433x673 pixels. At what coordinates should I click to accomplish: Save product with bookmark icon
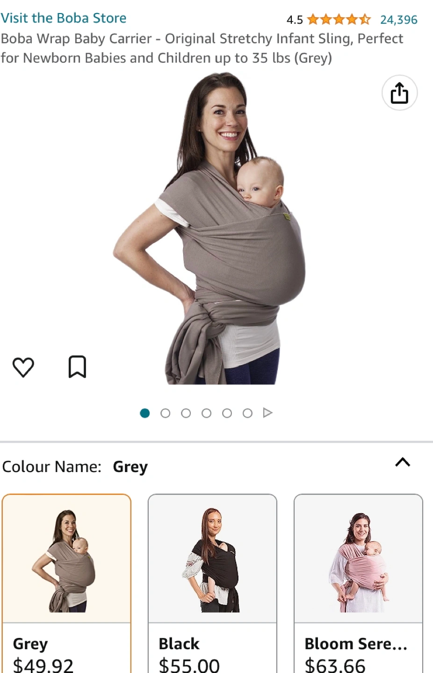click(x=78, y=367)
